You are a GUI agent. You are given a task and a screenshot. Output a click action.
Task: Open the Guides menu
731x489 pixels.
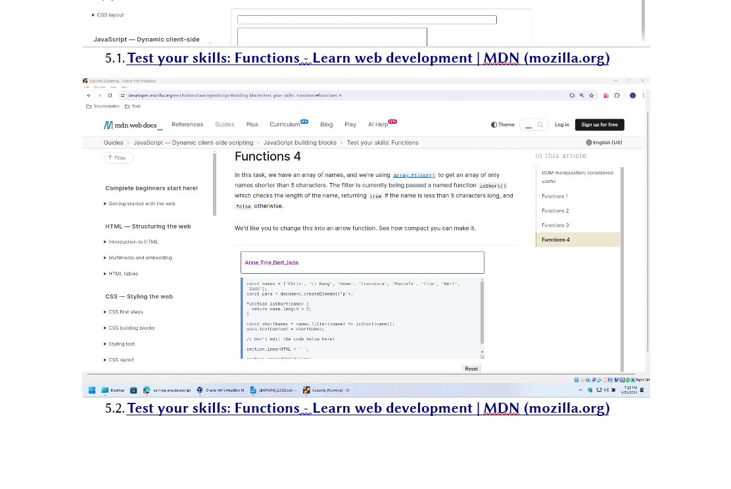225,124
